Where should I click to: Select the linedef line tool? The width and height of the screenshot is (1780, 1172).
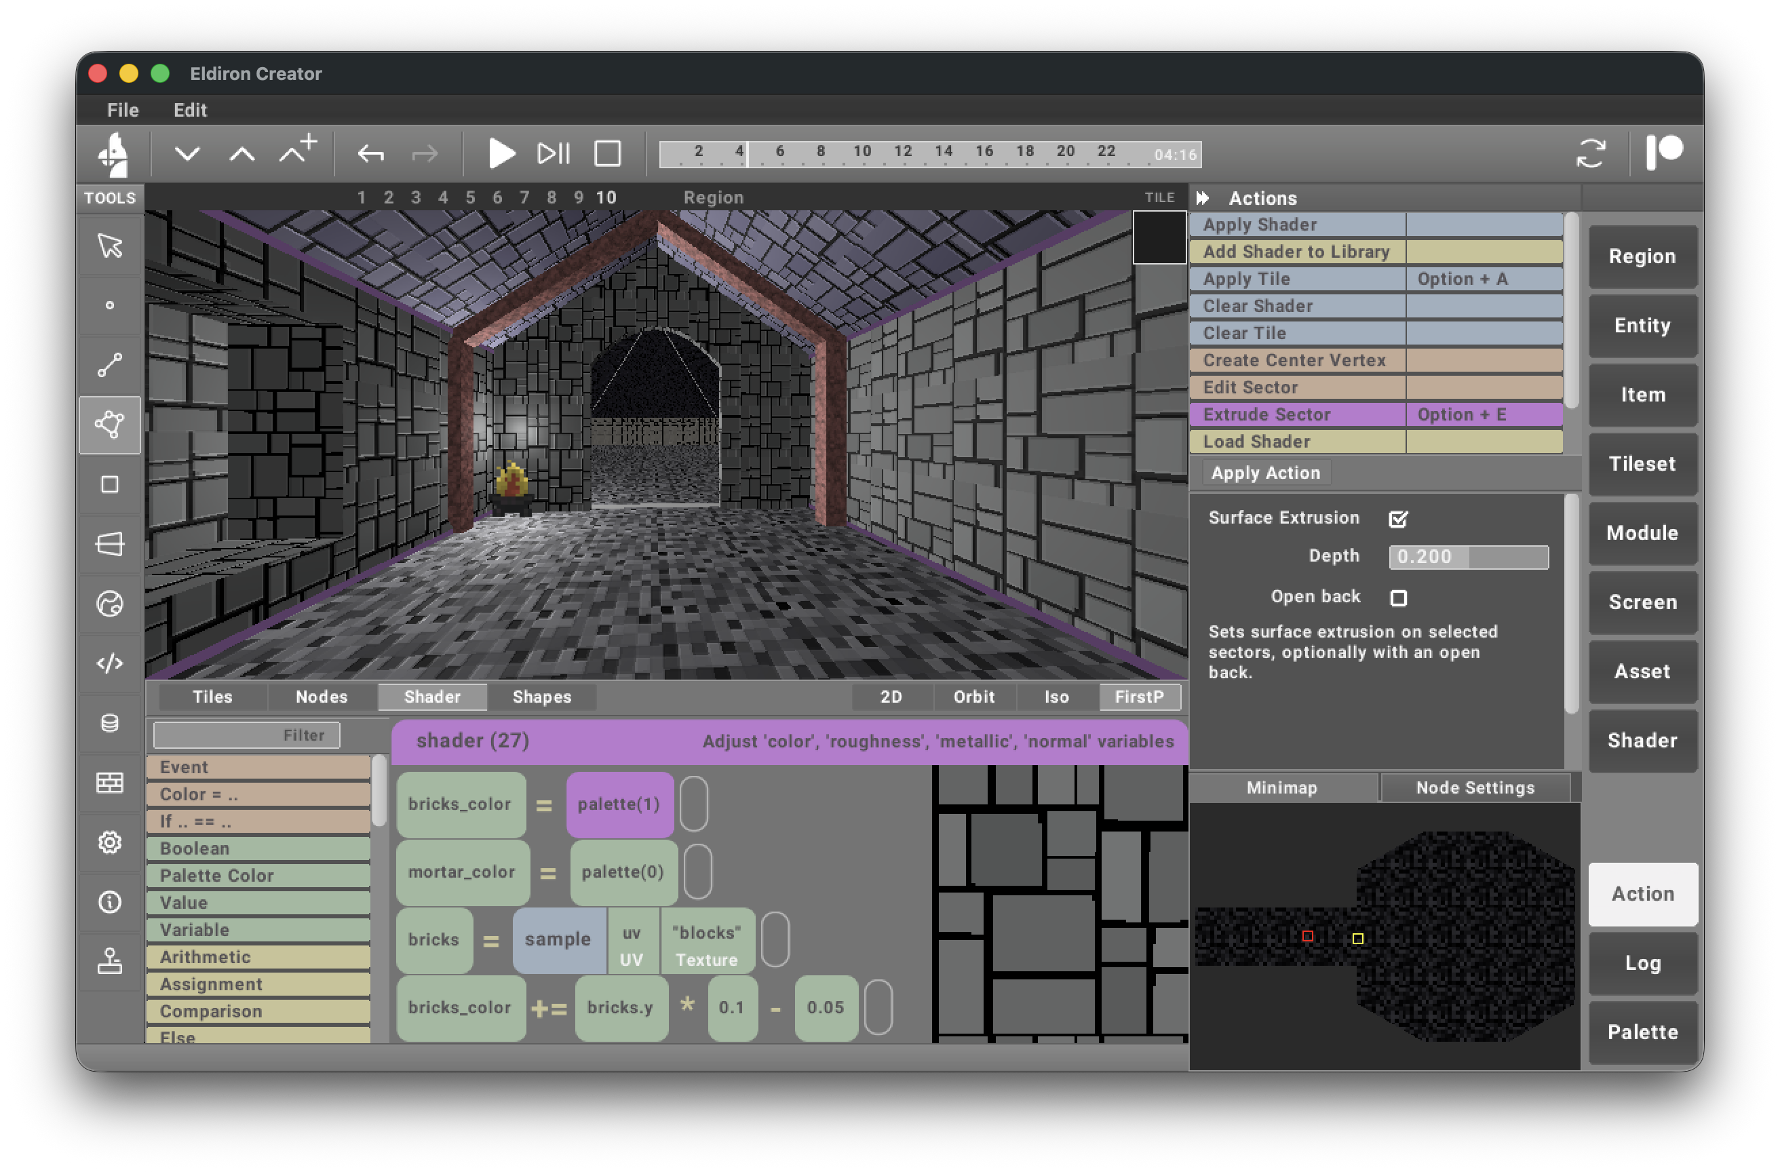click(x=109, y=365)
